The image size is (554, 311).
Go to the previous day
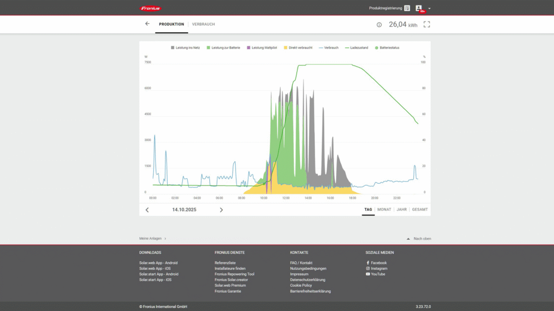pos(147,210)
